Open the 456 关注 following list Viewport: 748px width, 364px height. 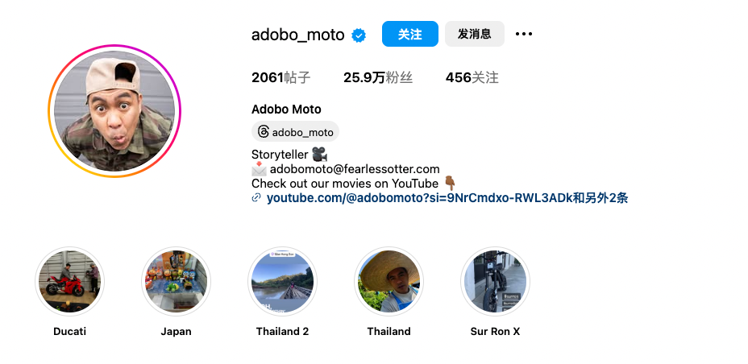coord(472,77)
